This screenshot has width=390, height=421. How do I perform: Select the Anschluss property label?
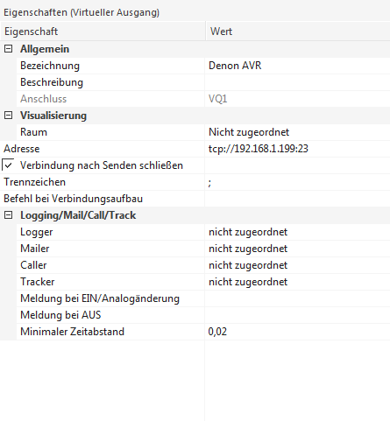pyautogui.click(x=43, y=99)
